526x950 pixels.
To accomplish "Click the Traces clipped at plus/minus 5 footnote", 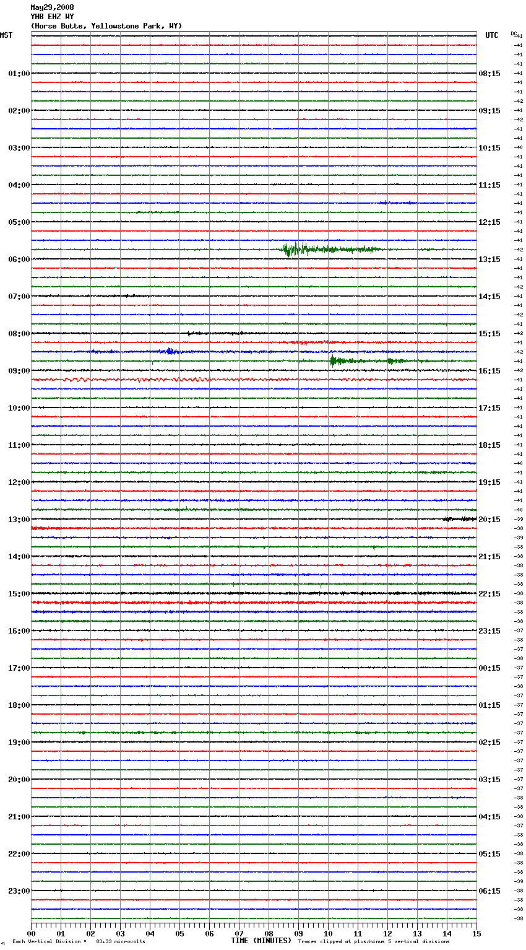I will coord(374,941).
